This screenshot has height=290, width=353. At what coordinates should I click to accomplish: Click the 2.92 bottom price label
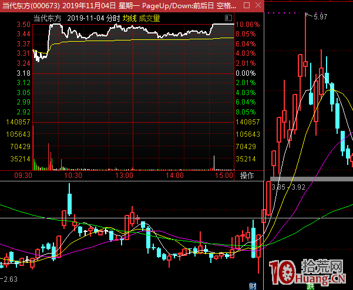click(x=23, y=112)
